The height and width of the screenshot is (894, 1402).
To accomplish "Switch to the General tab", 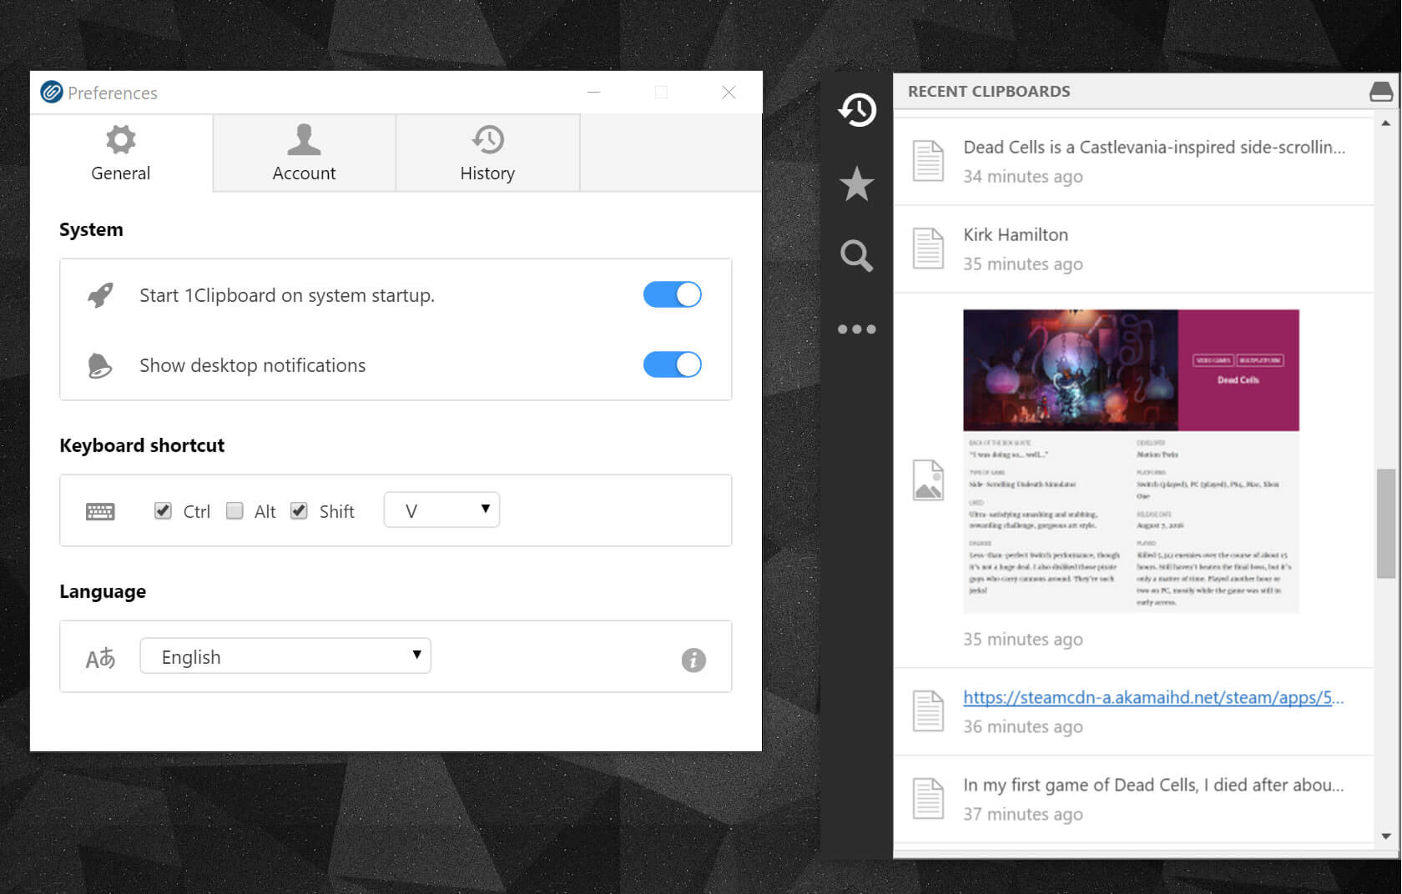I will pyautogui.click(x=121, y=153).
